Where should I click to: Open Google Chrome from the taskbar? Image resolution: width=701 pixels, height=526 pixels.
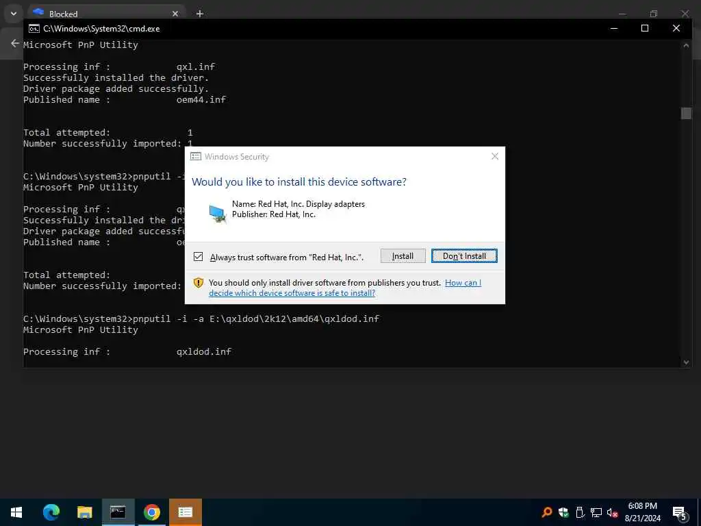tap(151, 512)
